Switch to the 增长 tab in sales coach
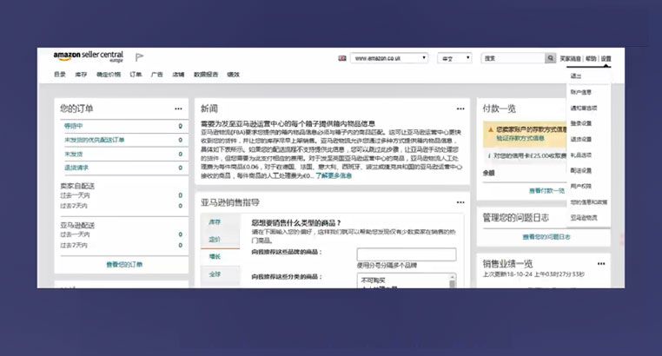662x356 pixels. point(215,256)
